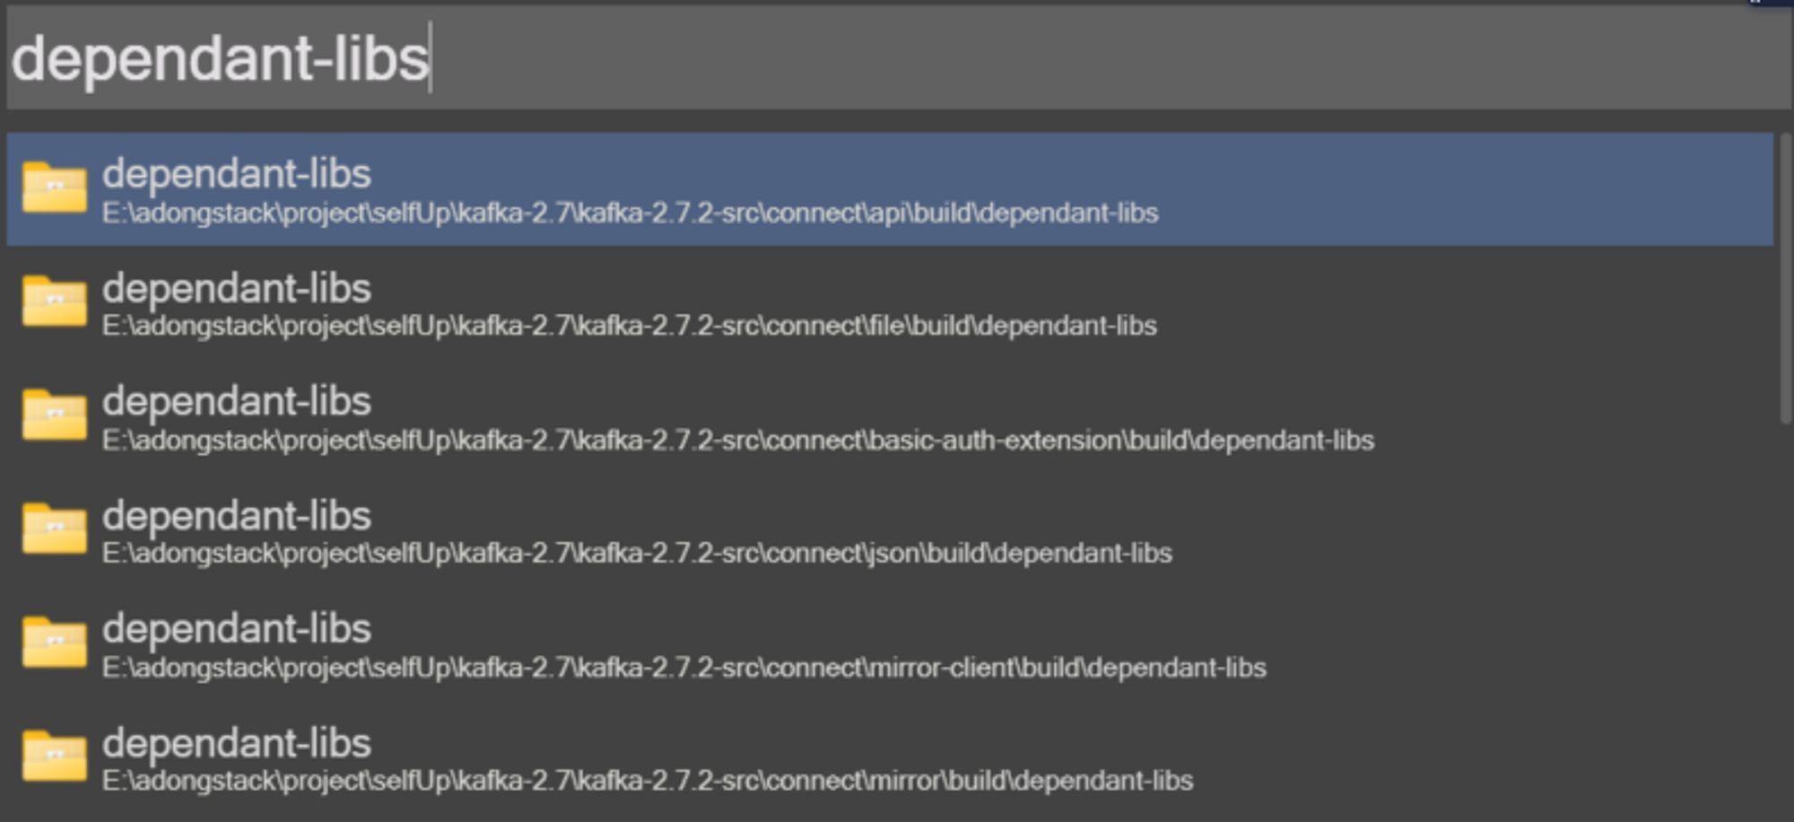Click path ending basic-auth-extension\build\dependant-libs

click(x=738, y=441)
